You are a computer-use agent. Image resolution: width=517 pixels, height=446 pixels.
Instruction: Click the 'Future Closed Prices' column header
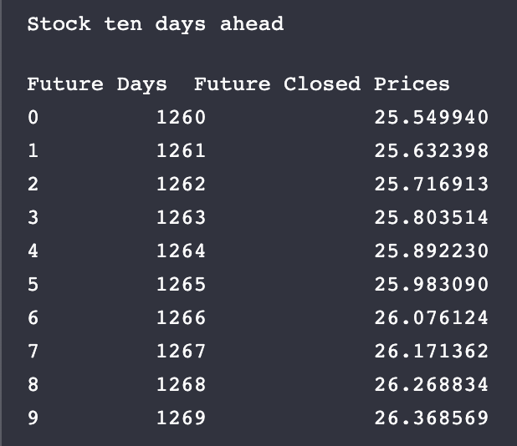(322, 84)
